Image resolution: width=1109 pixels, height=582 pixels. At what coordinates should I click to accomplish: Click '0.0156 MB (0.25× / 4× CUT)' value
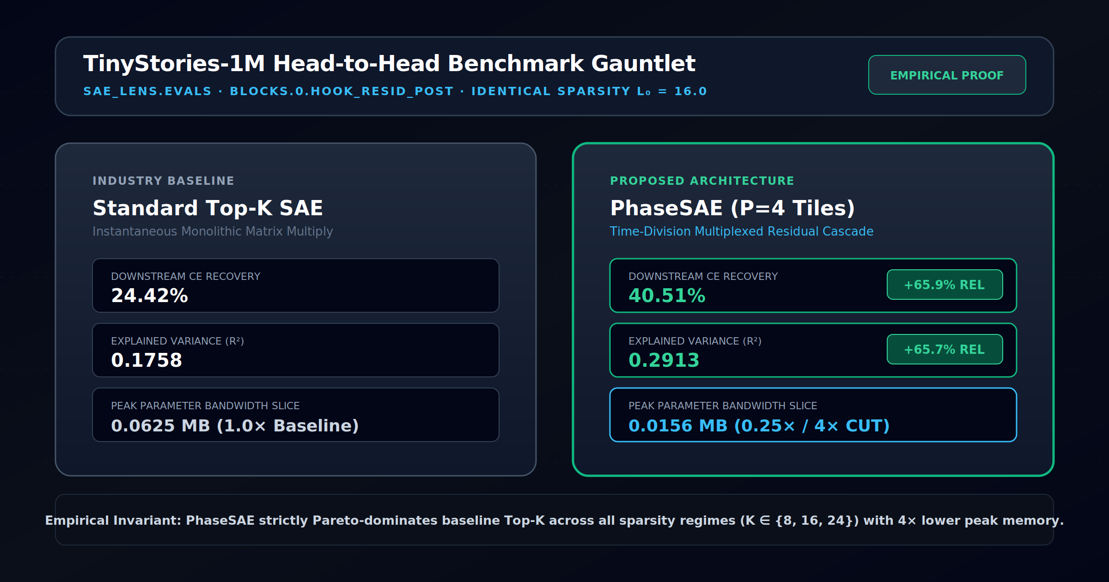pyautogui.click(x=759, y=425)
